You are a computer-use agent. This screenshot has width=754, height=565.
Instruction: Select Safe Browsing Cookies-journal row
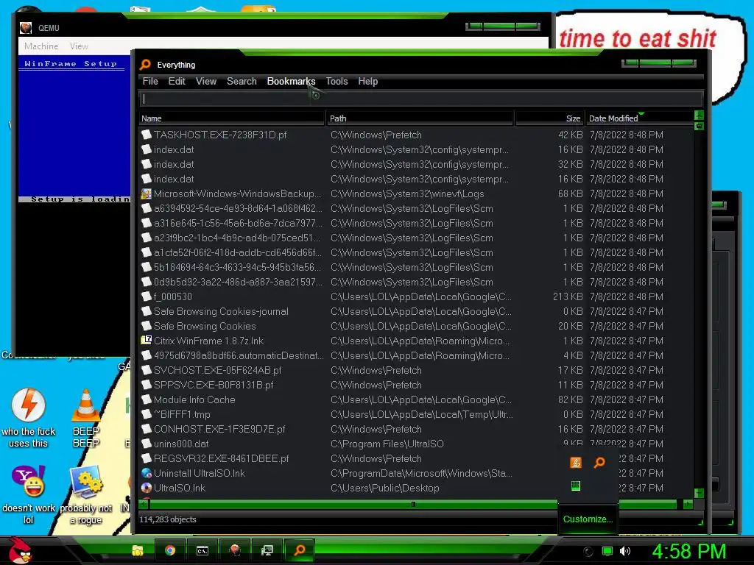pyautogui.click(x=415, y=311)
